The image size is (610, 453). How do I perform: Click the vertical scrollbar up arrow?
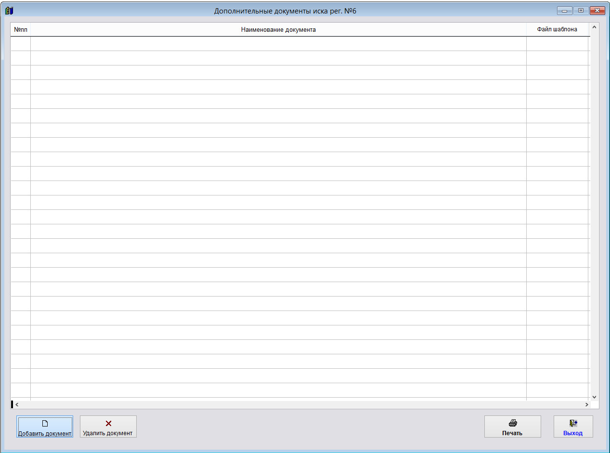tap(594, 27)
